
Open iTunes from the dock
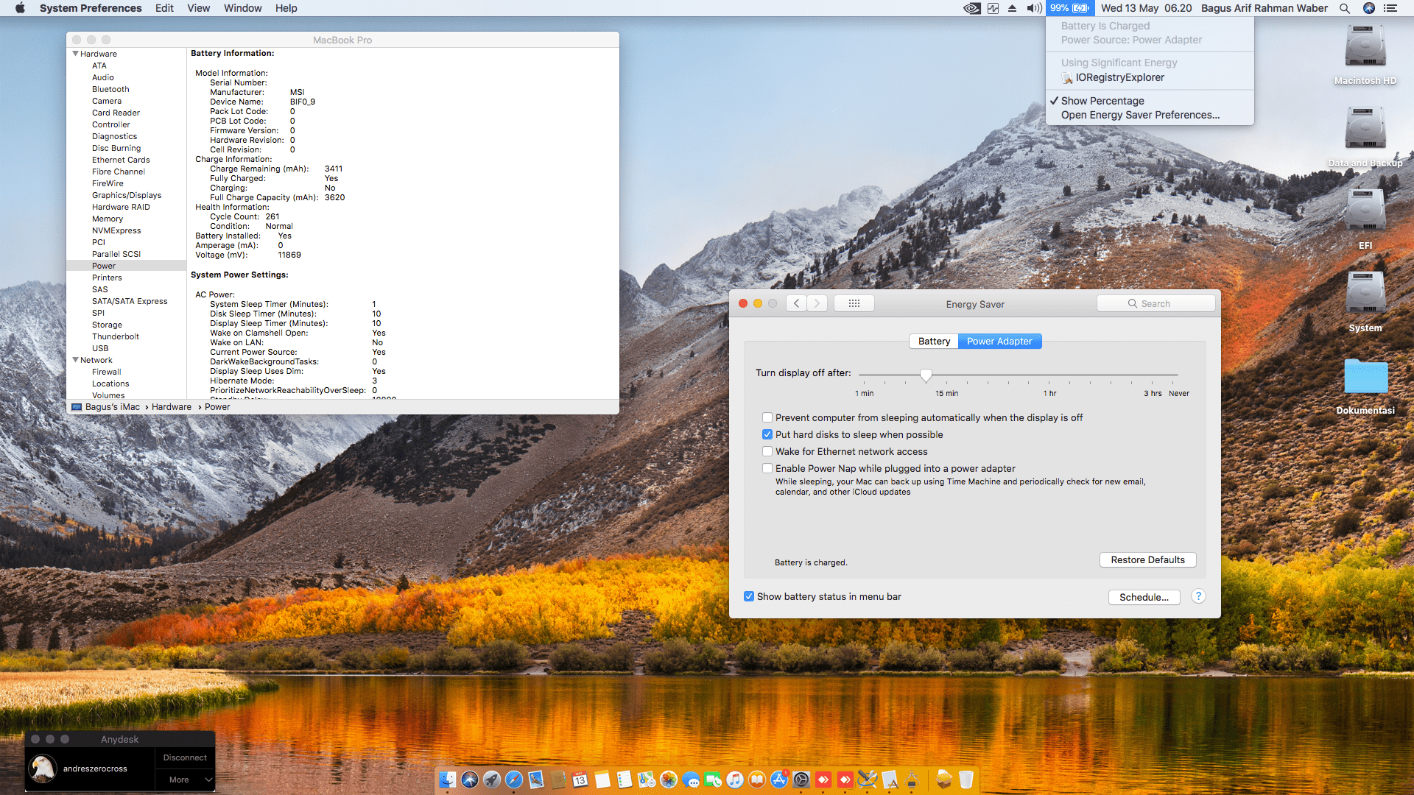pos(735,780)
